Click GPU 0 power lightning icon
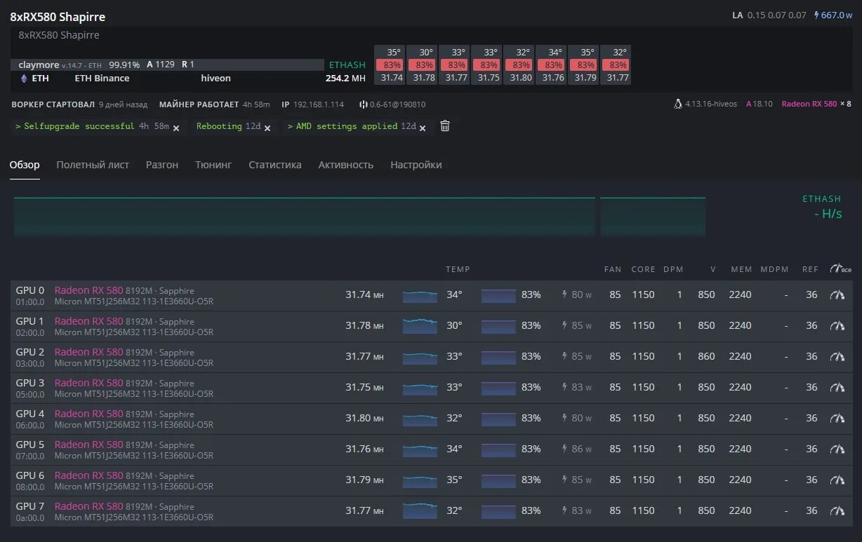Screen dimensions: 862x542 [565, 294]
